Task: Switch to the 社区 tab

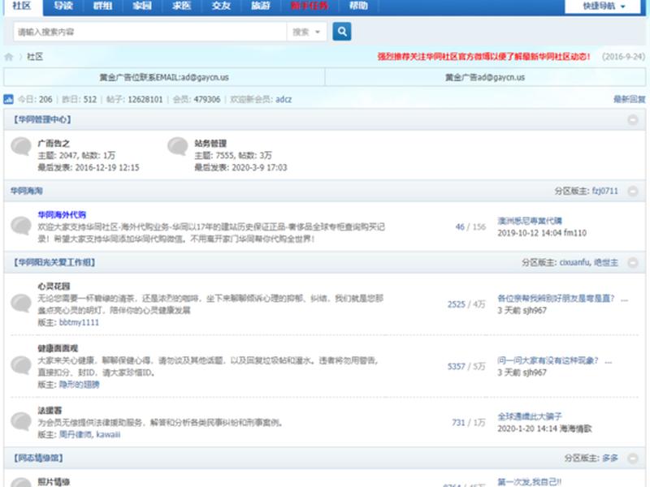Action: [22, 6]
